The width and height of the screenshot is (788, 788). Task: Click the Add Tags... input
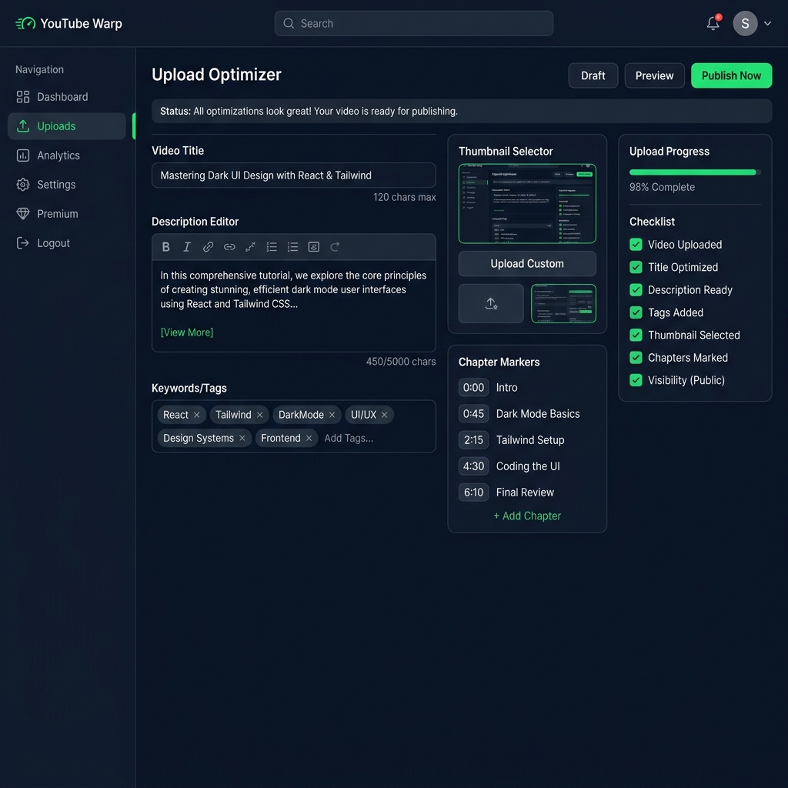(x=349, y=438)
